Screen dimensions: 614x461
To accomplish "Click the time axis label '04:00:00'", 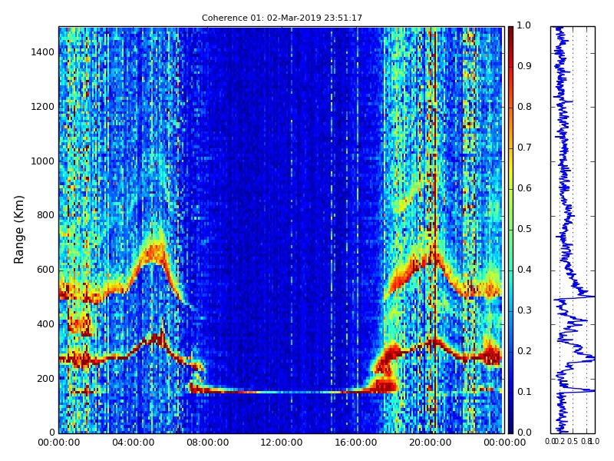I will [x=133, y=443].
